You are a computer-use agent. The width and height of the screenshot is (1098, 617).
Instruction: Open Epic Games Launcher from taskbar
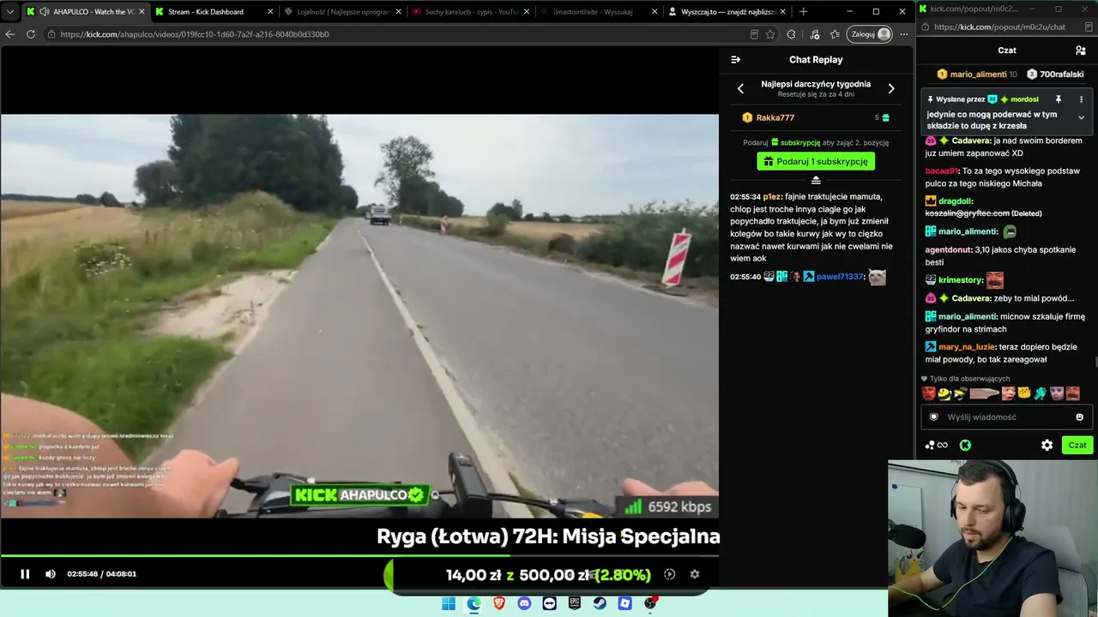pos(575,603)
